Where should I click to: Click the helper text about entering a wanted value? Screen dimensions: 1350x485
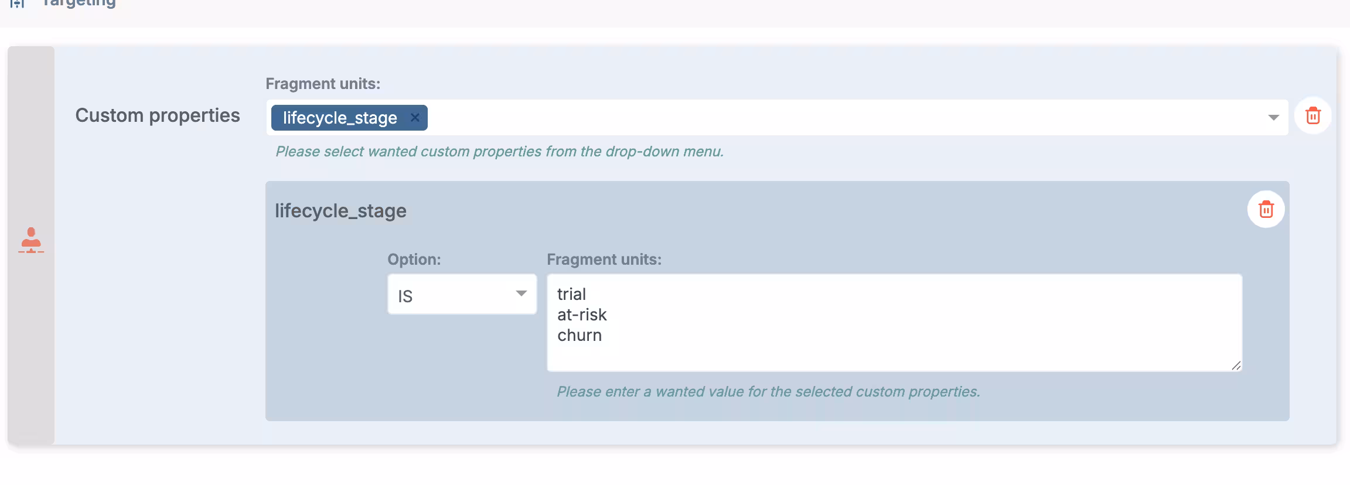click(768, 391)
